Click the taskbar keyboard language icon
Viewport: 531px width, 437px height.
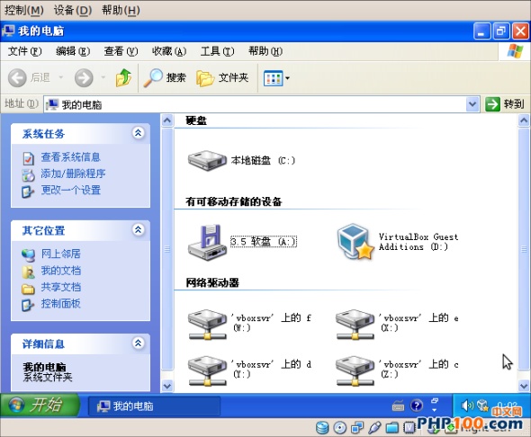pyautogui.click(x=398, y=406)
